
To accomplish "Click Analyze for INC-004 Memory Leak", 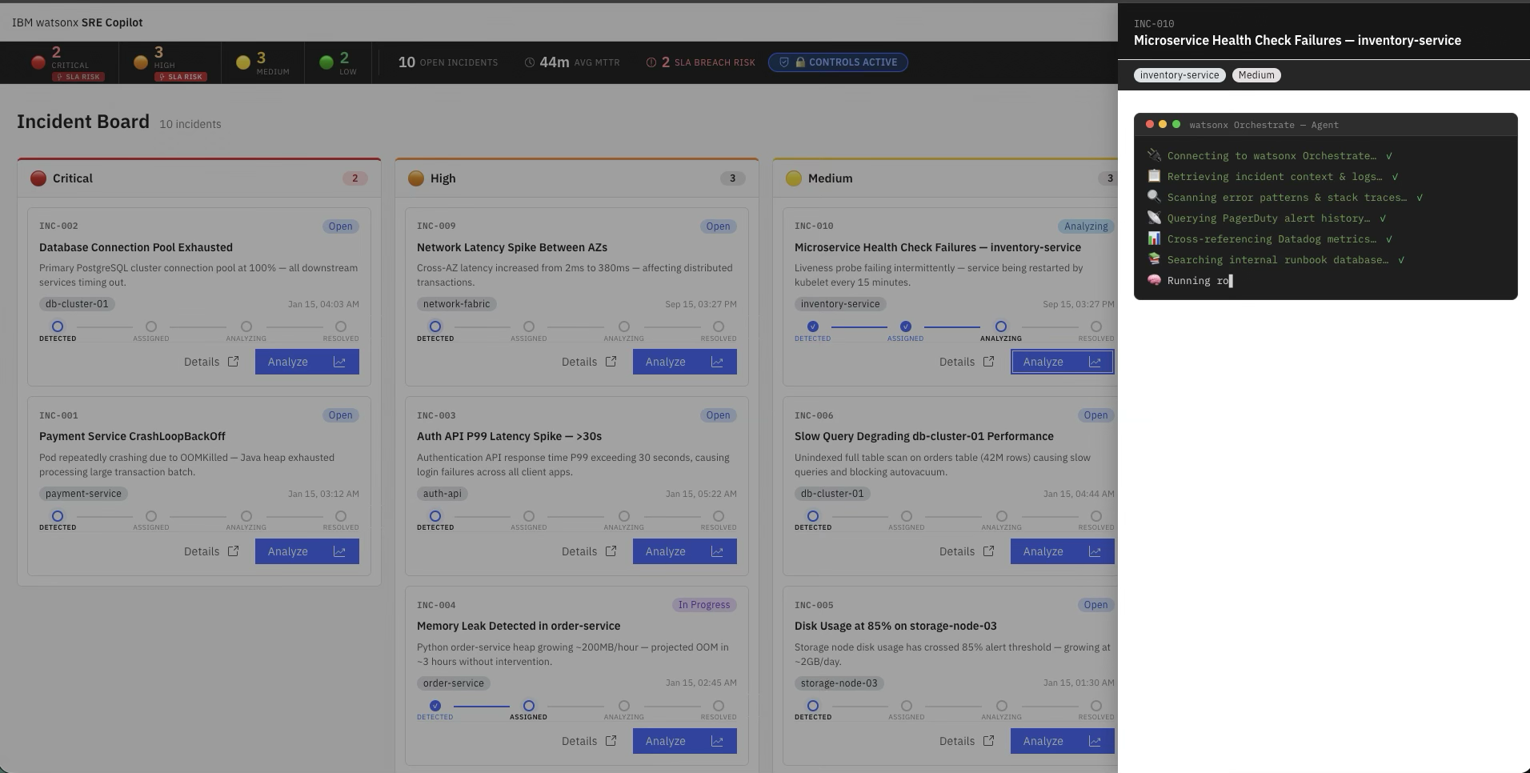I will tap(684, 741).
